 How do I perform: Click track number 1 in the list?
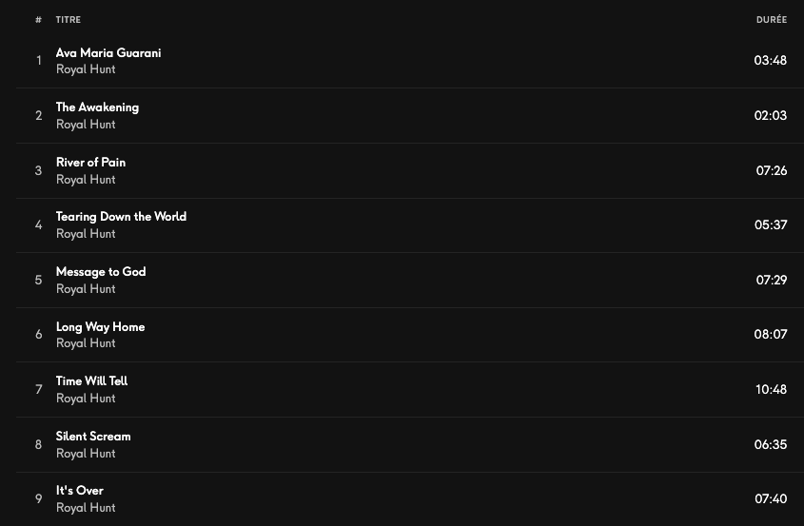[39, 61]
